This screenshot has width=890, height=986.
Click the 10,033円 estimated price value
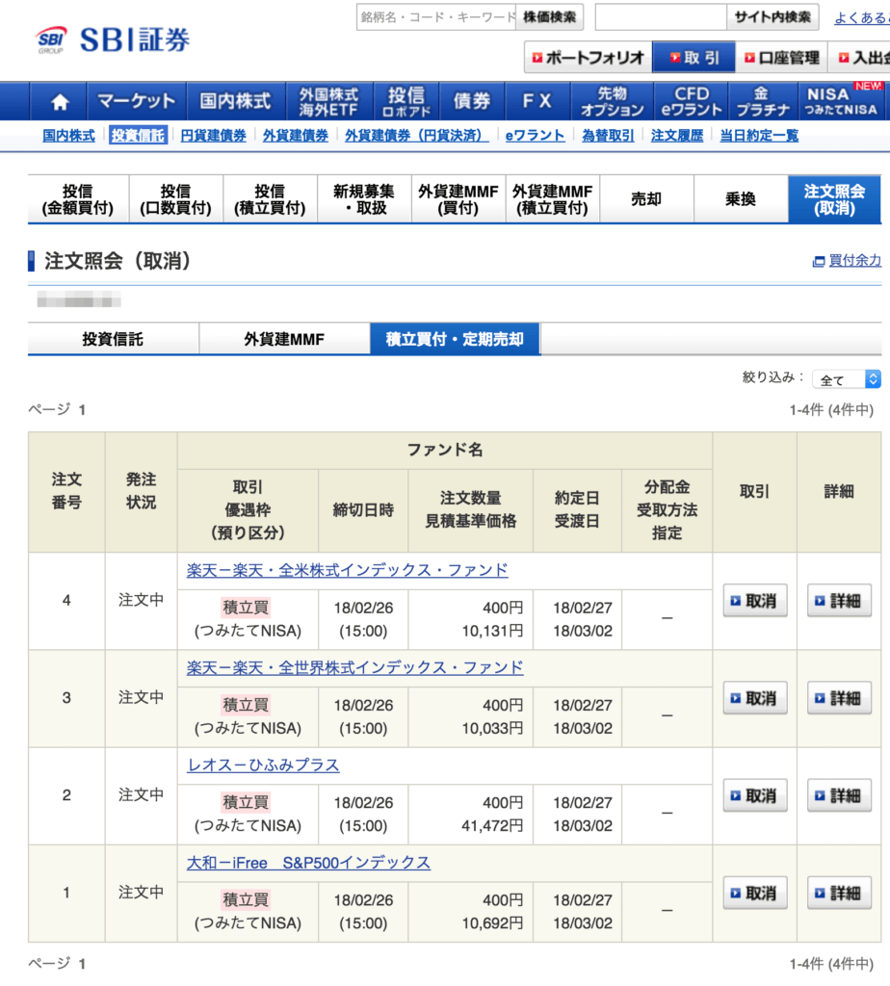[x=492, y=729]
